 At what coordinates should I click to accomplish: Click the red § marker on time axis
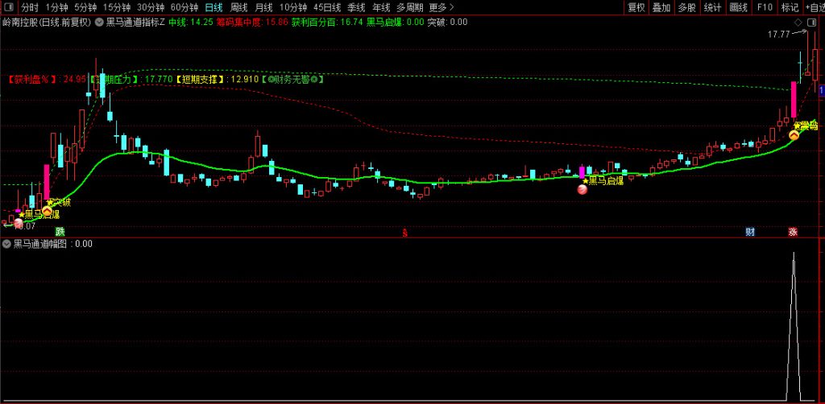404,233
